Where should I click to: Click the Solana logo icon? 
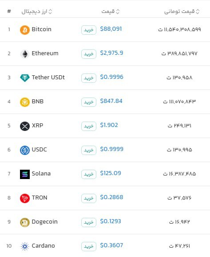25,174
